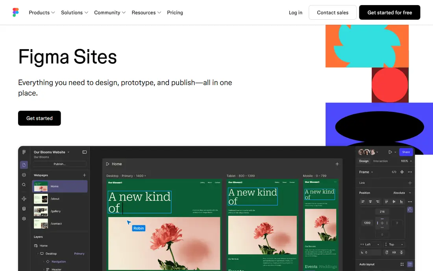Open the Resources menu
The height and width of the screenshot is (271, 433).
(x=146, y=13)
